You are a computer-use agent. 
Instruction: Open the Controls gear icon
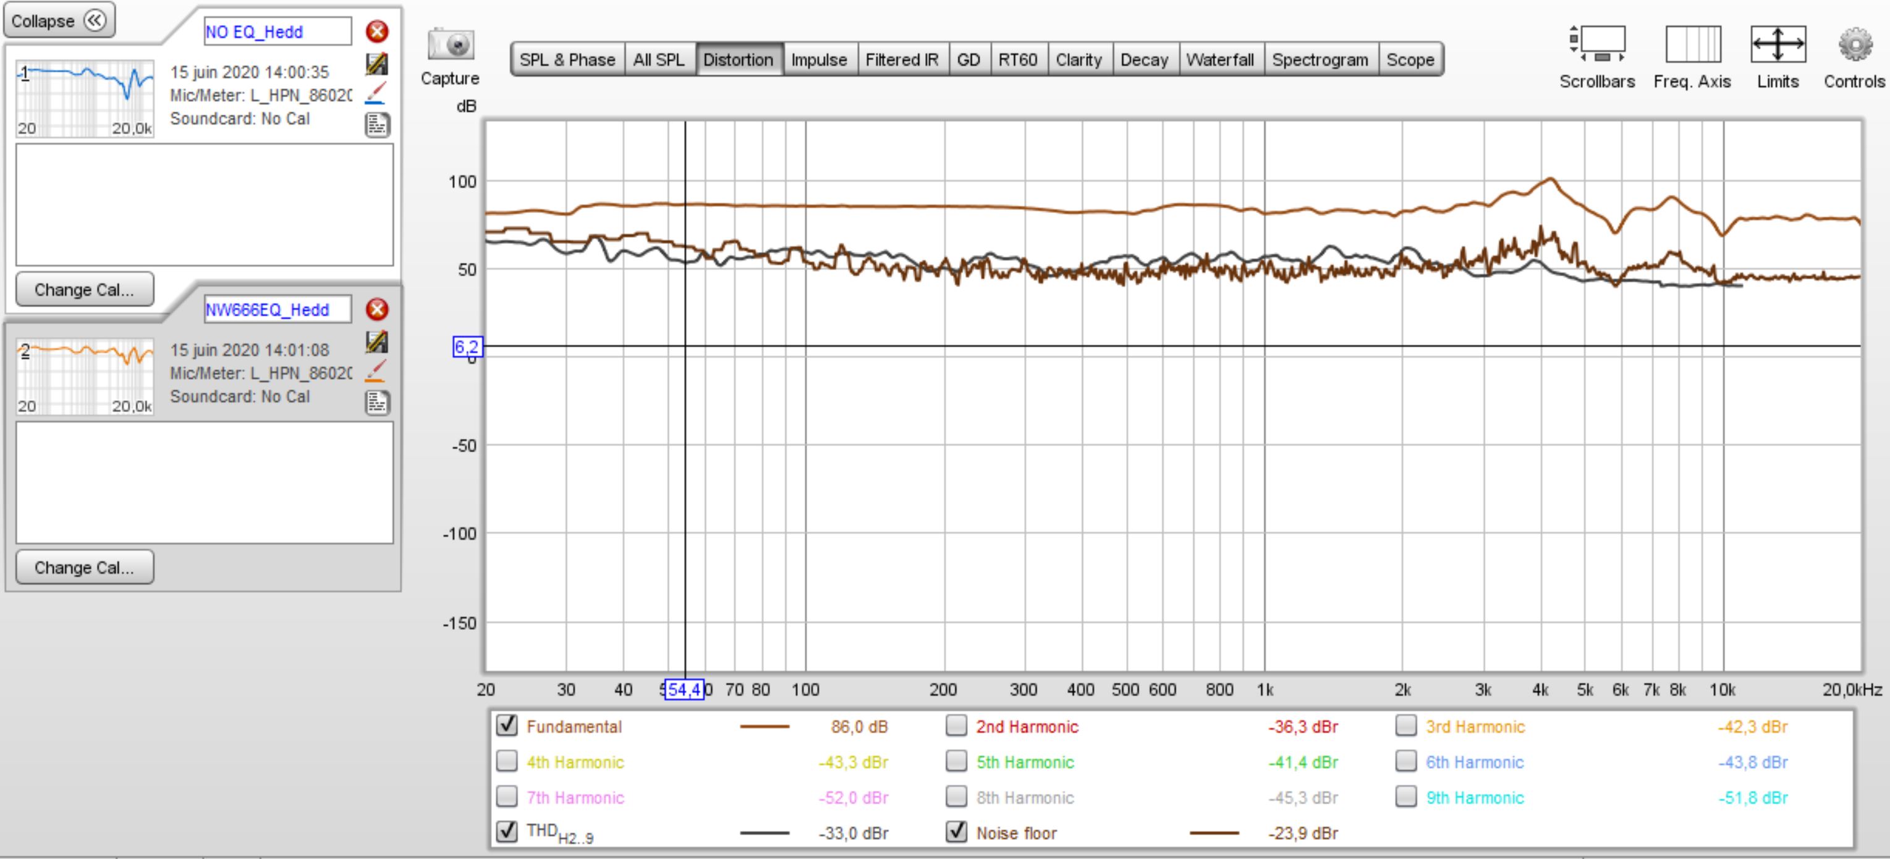click(1855, 44)
